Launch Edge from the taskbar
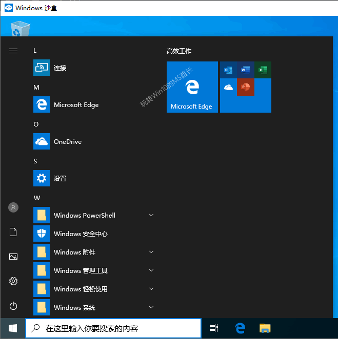 [240, 328]
